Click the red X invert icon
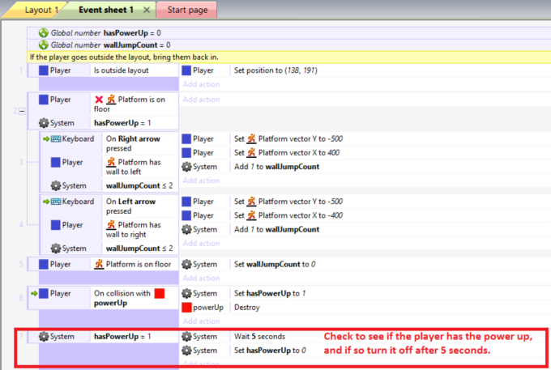This screenshot has width=551, height=370. click(x=100, y=100)
